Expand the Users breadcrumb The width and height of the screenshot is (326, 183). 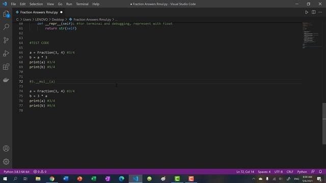[27, 19]
